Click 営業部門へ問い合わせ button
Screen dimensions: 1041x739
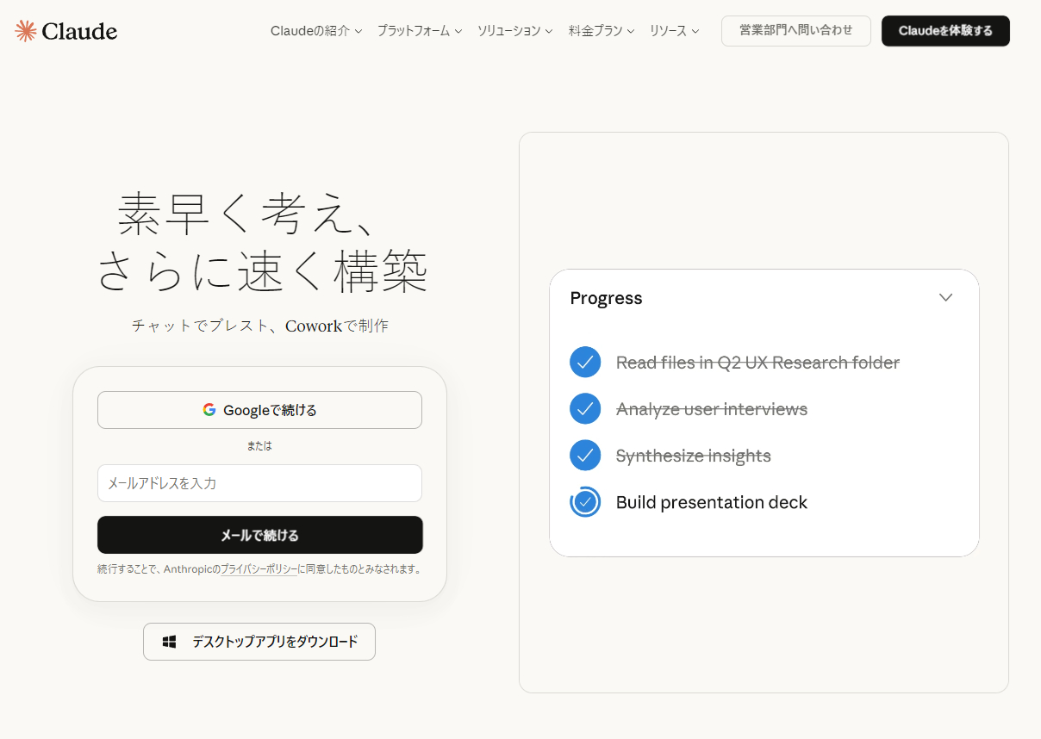(x=796, y=31)
